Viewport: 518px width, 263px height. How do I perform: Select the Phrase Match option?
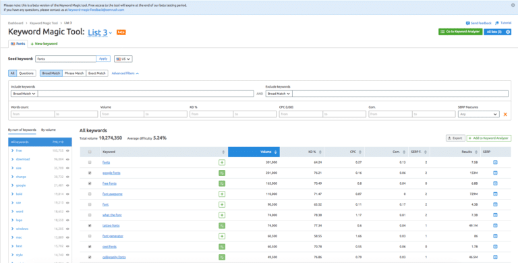74,74
